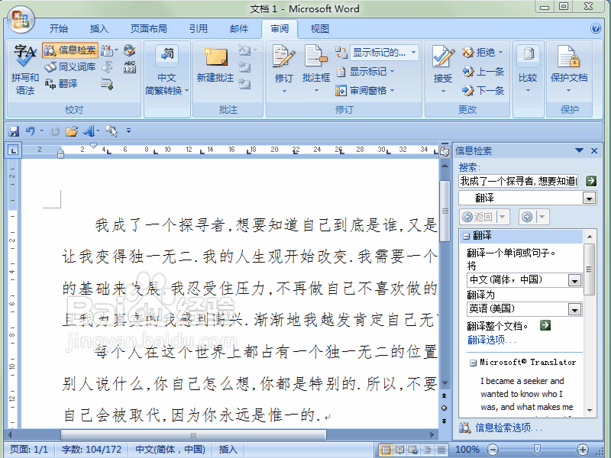Switch to the 引用 References tab
The image size is (611, 458).
coord(199,29)
